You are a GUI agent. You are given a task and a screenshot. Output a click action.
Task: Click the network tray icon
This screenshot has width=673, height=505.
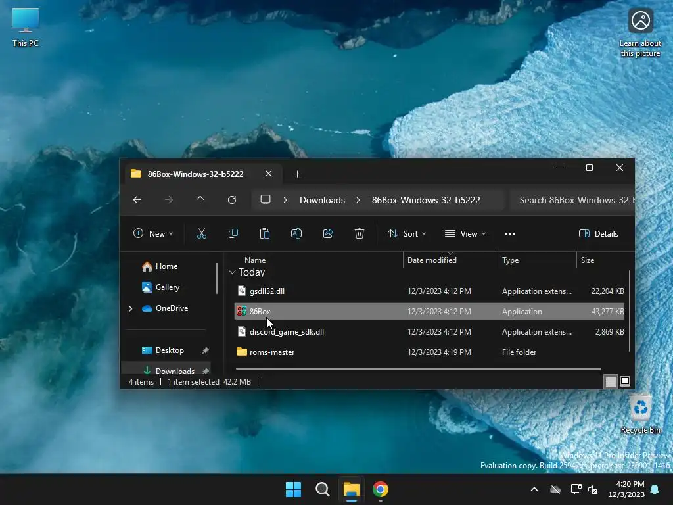[576, 489]
